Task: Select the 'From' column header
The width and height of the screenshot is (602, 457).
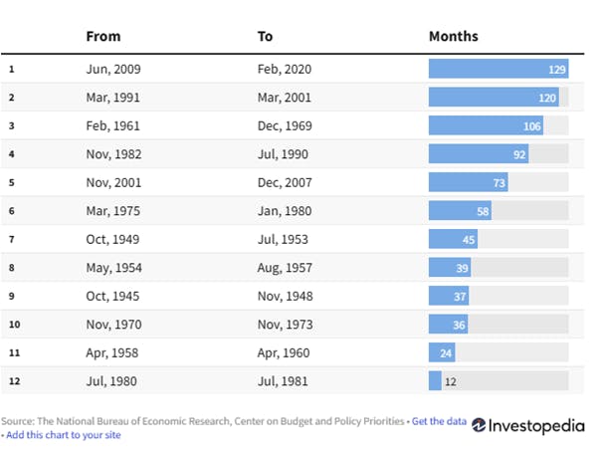Action: pos(103,36)
